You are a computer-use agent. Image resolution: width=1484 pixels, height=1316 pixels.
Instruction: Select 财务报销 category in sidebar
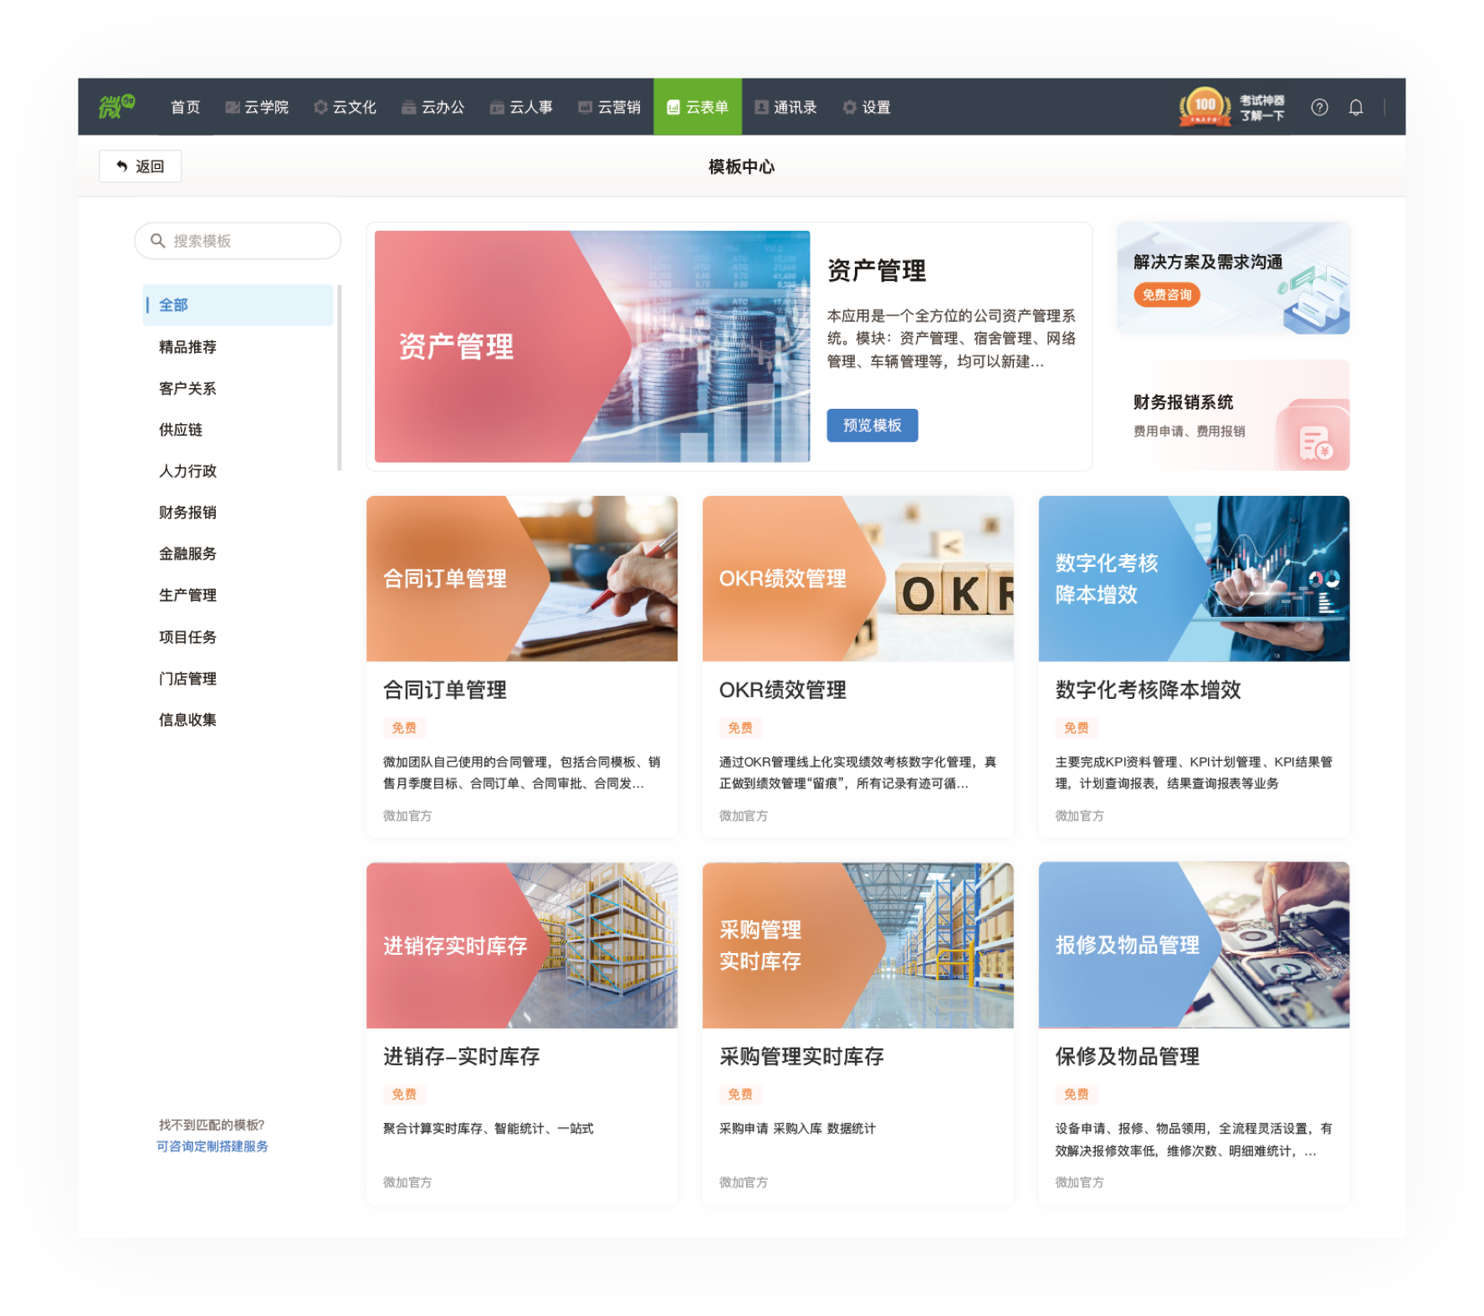pos(188,513)
